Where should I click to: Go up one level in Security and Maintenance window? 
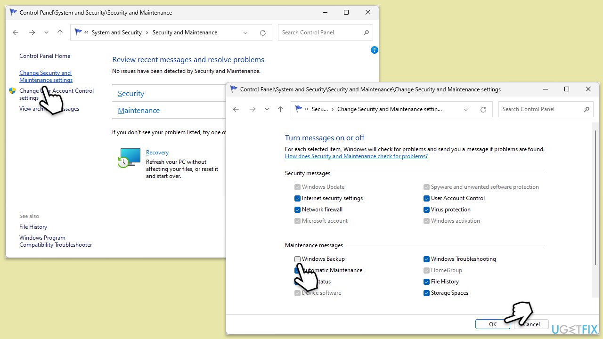pos(60,32)
